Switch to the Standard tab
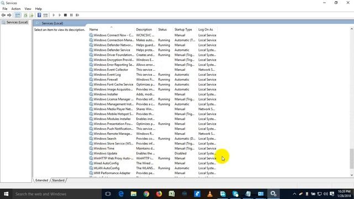 (58, 180)
